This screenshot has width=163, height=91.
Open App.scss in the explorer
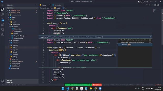click(15, 50)
